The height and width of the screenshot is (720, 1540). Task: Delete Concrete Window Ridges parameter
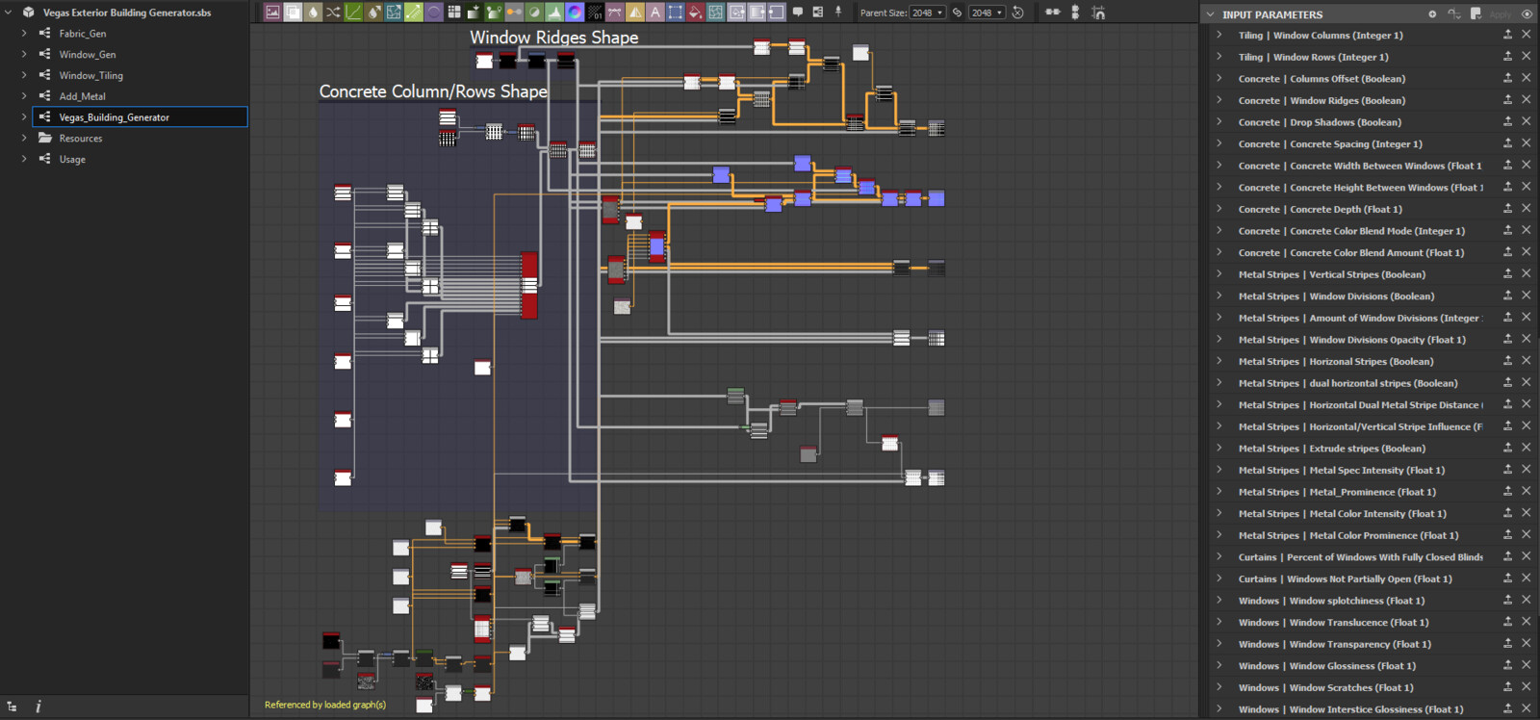(1526, 100)
